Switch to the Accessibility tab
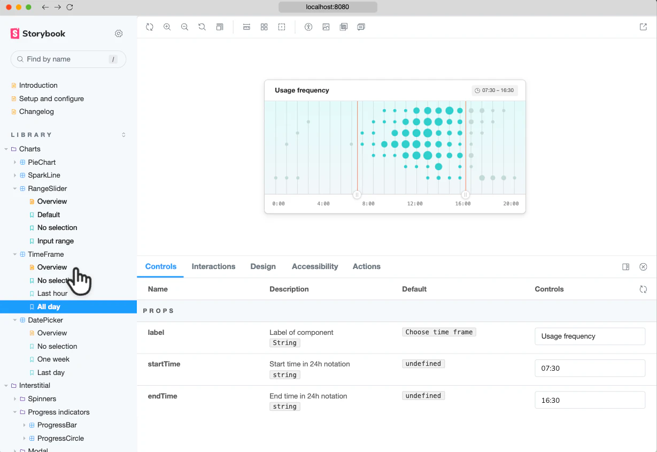Screen dimensions: 657x452 [x=315, y=266]
